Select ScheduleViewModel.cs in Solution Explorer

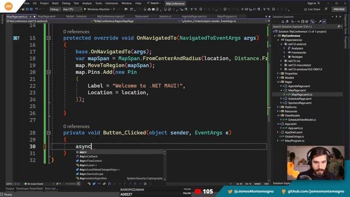[302, 120]
